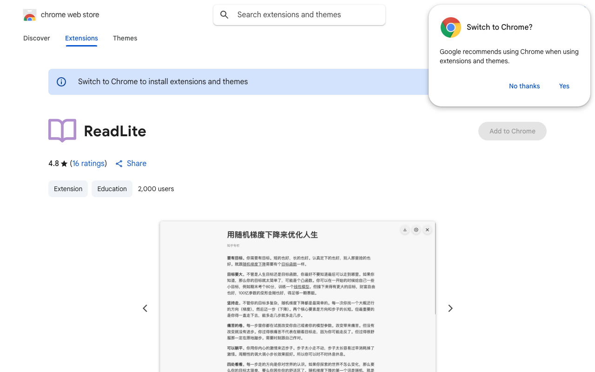Click the 'chrome web store' title text
Screen dimensions: 595x372
(70, 15)
